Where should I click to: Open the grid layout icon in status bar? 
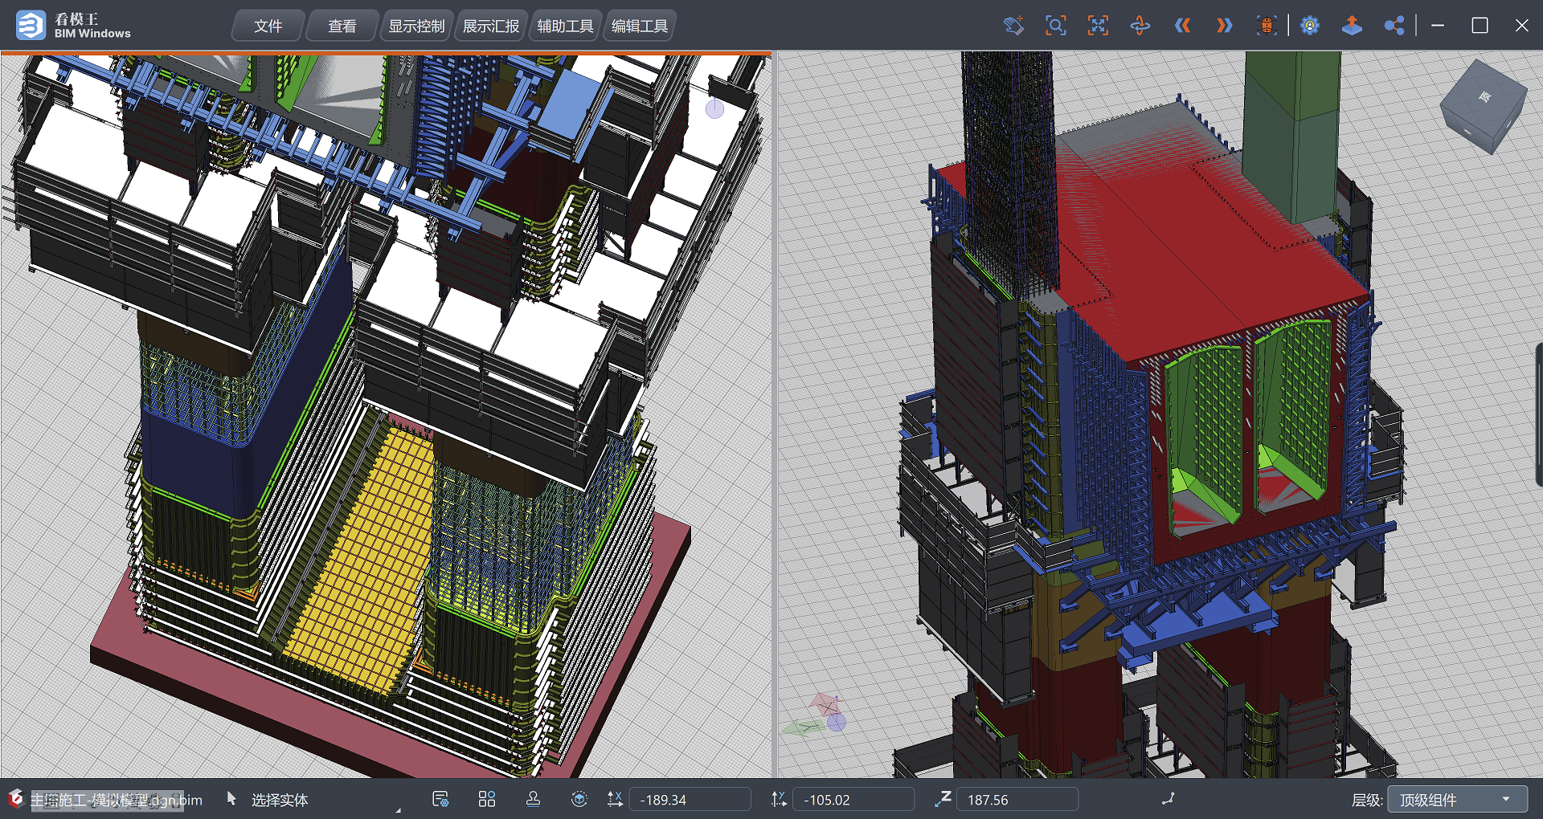[487, 799]
